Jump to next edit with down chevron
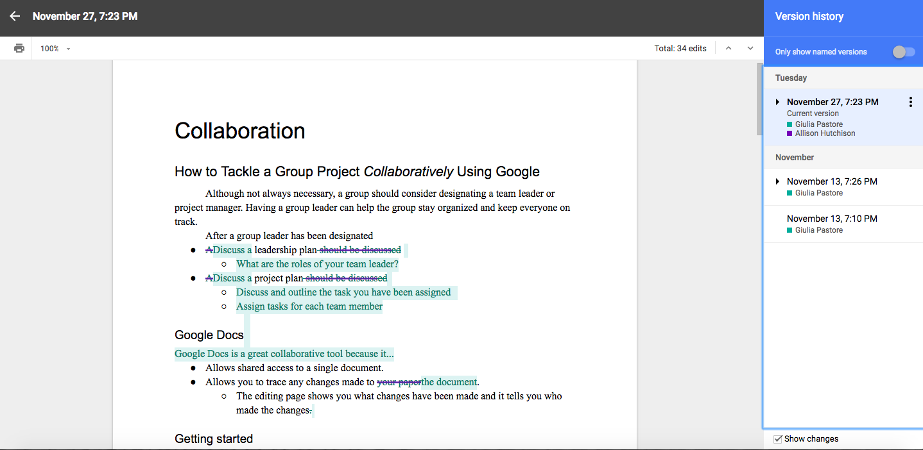 coord(750,48)
